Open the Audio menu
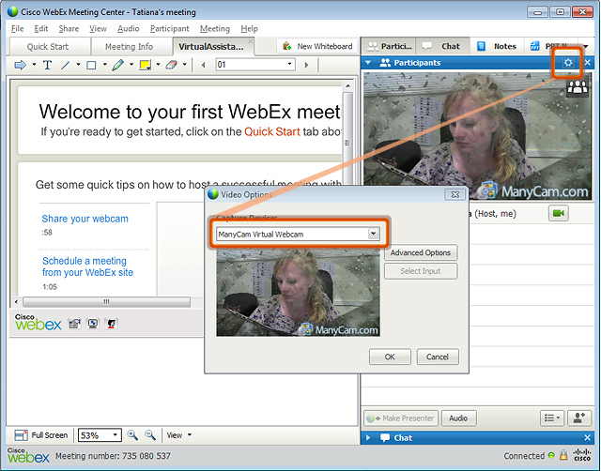601x471 pixels. click(x=128, y=29)
